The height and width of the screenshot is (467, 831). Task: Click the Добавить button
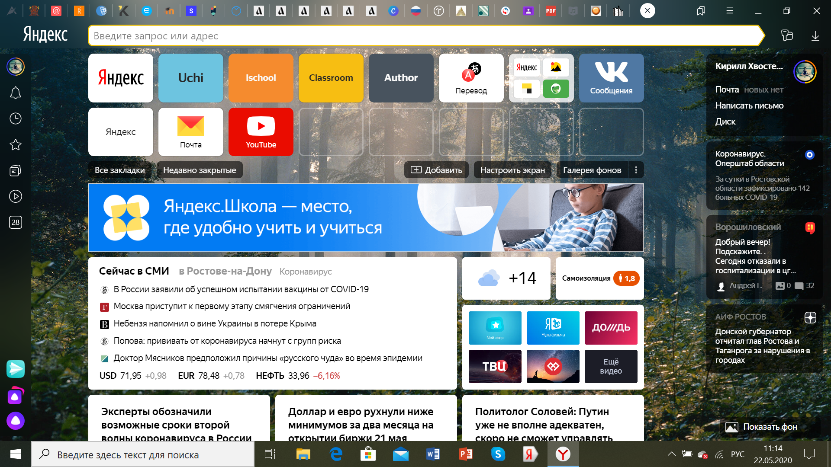(436, 170)
